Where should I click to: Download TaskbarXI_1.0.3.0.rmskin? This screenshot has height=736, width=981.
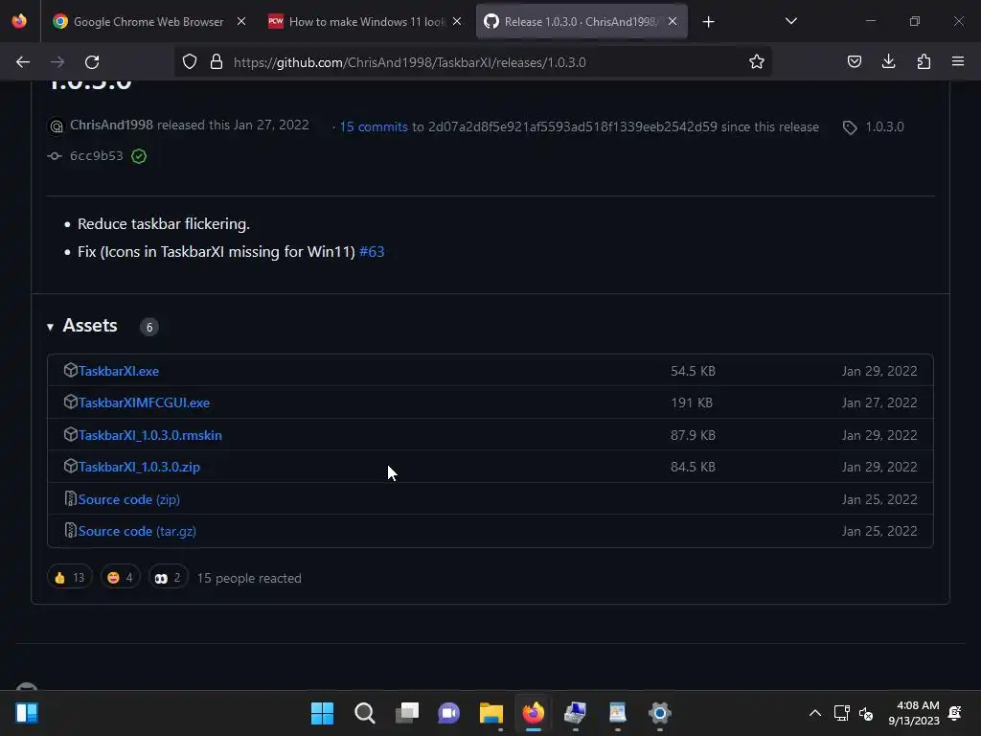click(x=150, y=436)
